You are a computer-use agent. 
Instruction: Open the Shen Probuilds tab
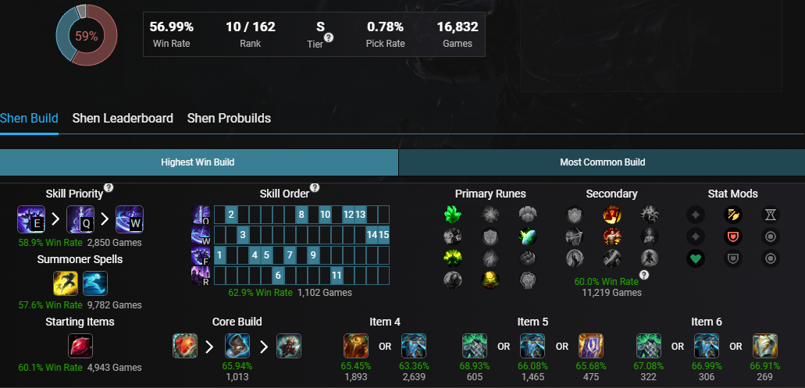click(x=229, y=119)
